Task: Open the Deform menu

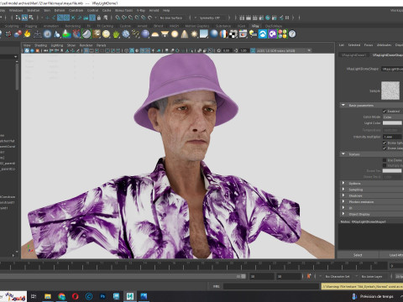Action: point(60,10)
